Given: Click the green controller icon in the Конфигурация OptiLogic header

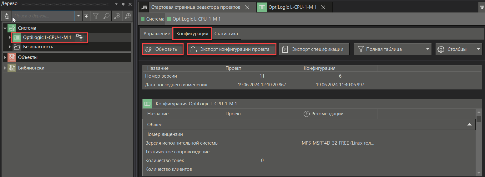Looking at the screenshot, I should pyautogui.click(x=147, y=104).
